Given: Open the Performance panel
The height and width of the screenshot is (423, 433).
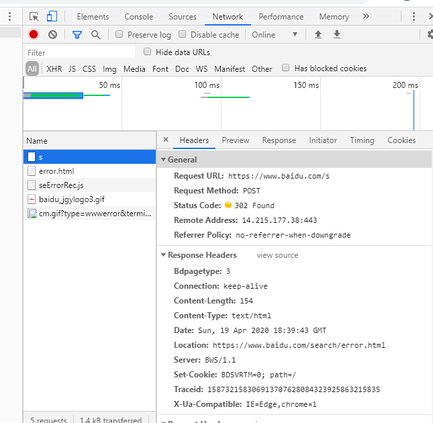Looking at the screenshot, I should point(281,17).
